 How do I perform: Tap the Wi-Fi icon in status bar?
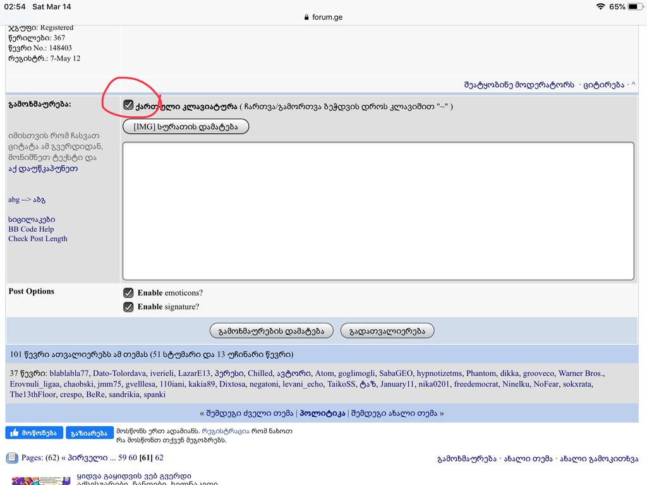point(600,6)
